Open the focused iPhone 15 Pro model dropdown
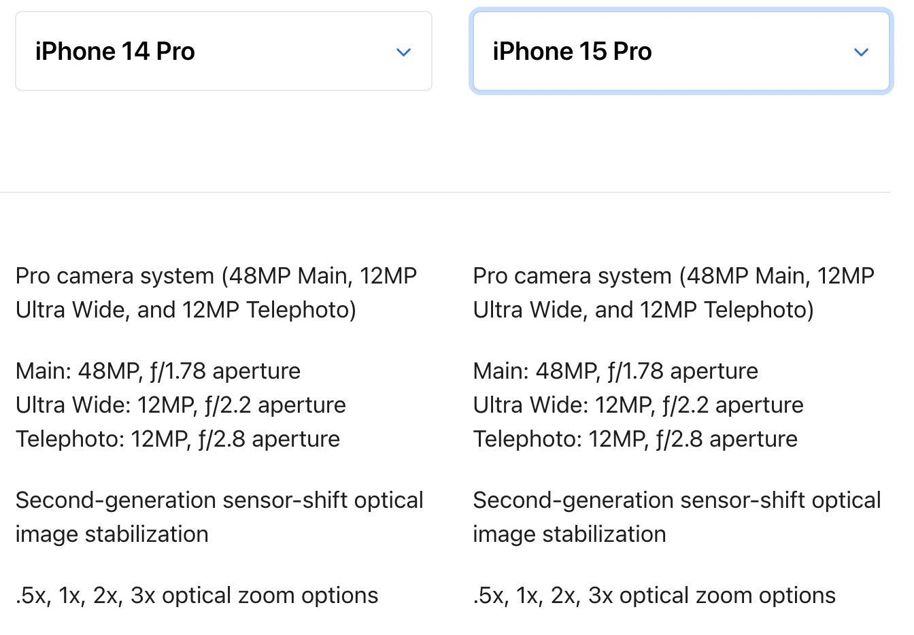 680,51
